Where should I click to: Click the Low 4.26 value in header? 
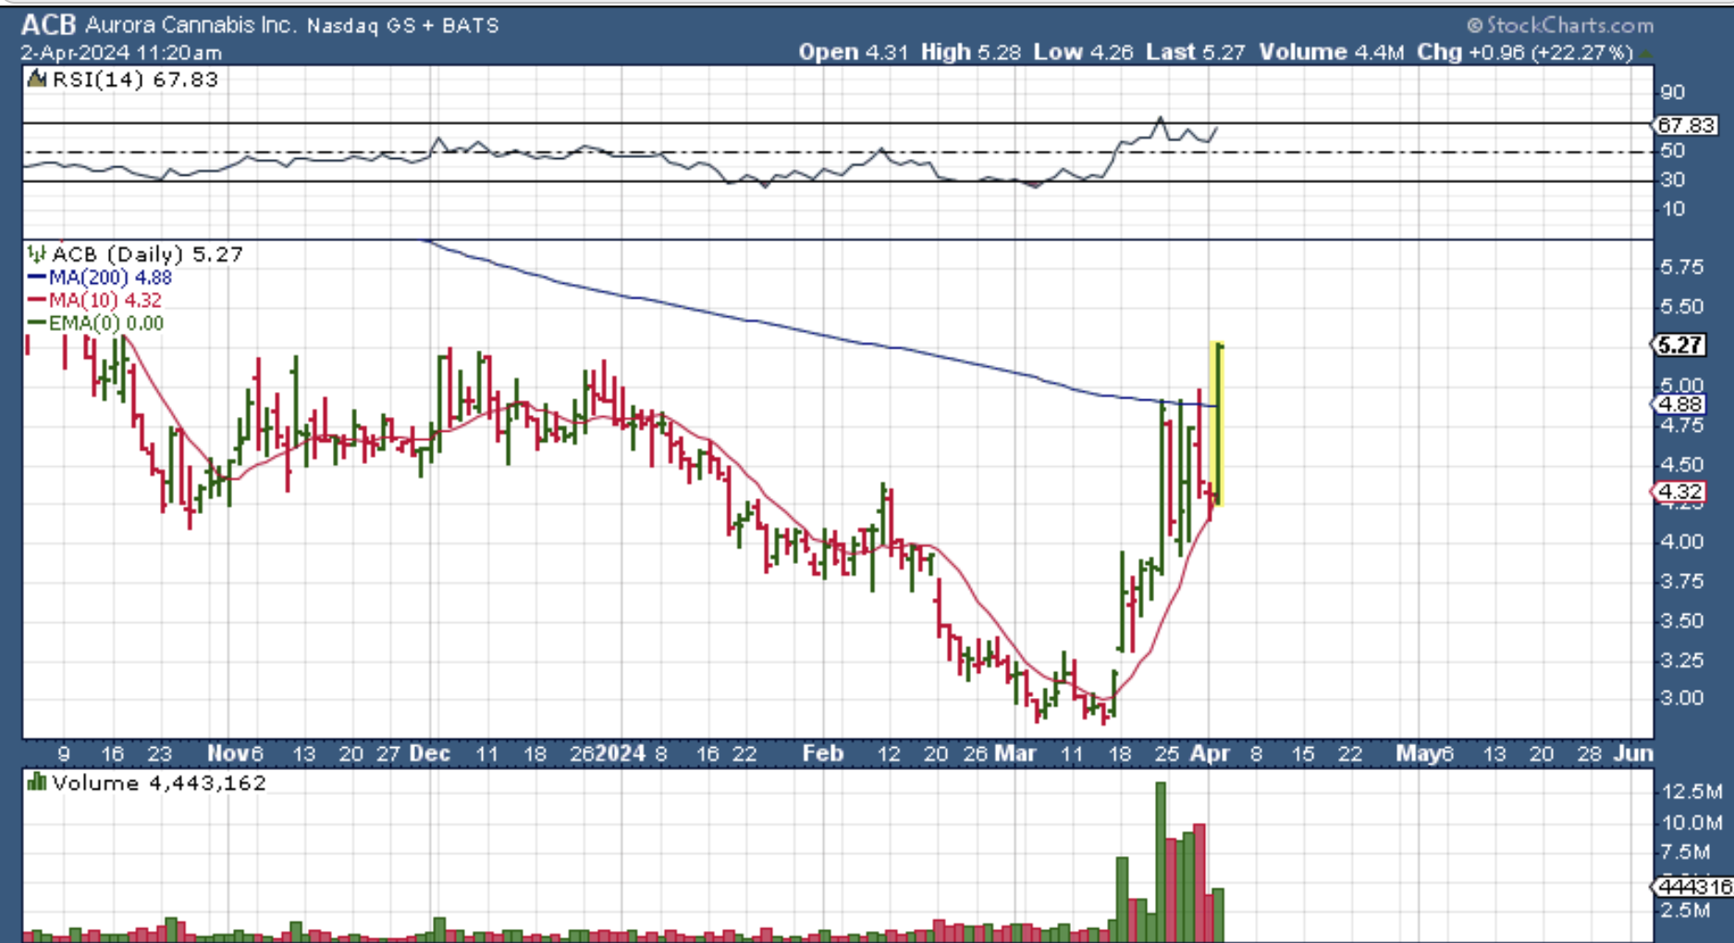(x=1084, y=53)
